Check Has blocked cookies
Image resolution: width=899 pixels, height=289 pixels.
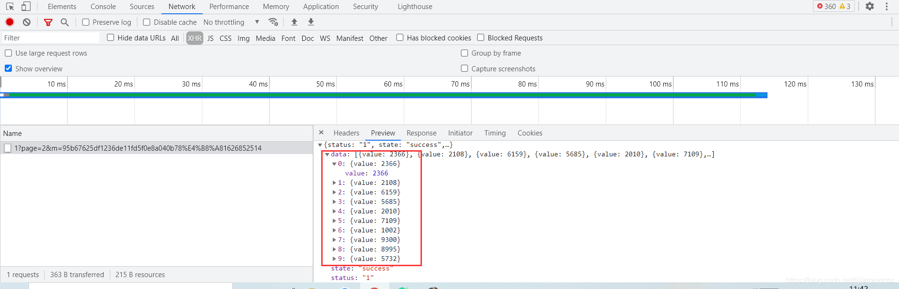(400, 38)
